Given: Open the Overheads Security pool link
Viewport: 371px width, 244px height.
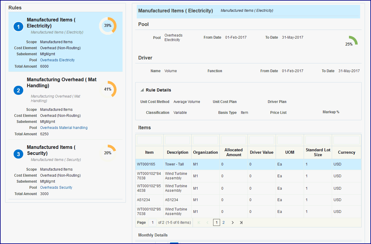Looking at the screenshot, I should click(x=56, y=188).
